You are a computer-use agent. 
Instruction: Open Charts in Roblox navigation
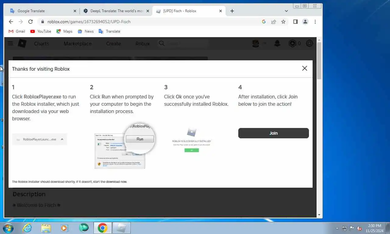coord(41,44)
